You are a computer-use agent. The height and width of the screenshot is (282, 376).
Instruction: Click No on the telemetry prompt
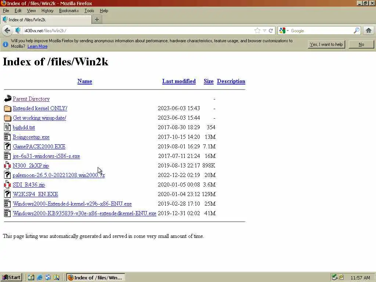(361, 44)
